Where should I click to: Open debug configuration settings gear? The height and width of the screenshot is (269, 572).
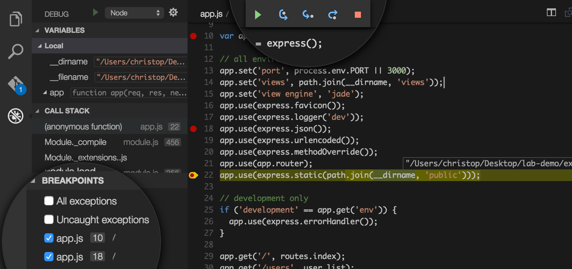point(173,13)
